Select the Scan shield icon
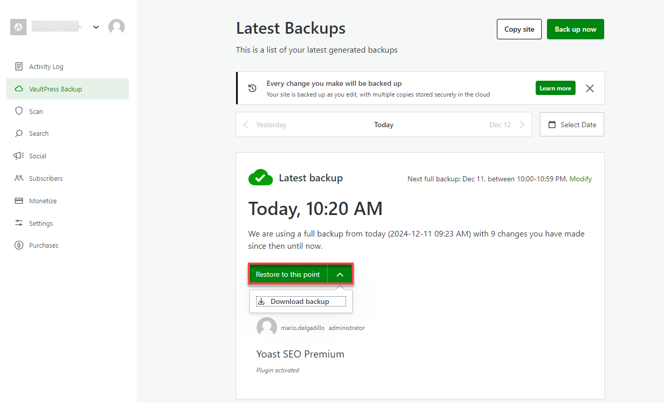Screen dimensions: 664x403 click(x=19, y=111)
